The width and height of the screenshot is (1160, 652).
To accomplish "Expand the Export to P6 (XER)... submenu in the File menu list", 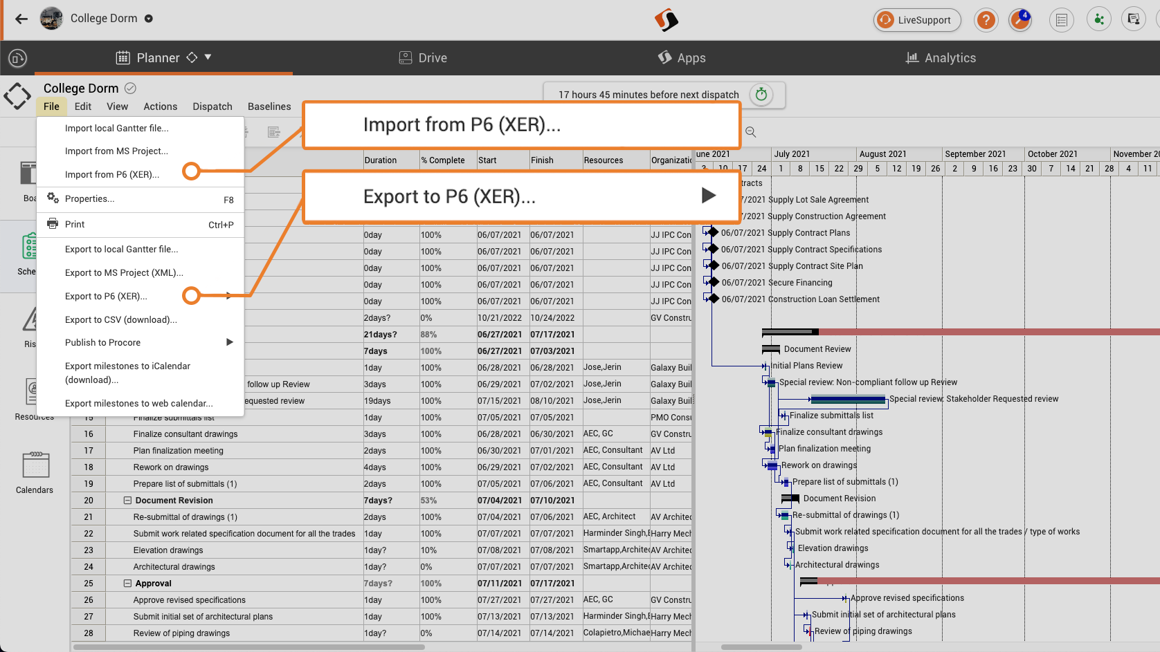I will coord(140,296).
